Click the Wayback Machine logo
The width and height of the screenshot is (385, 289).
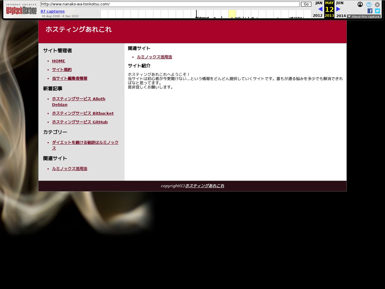[21, 9]
